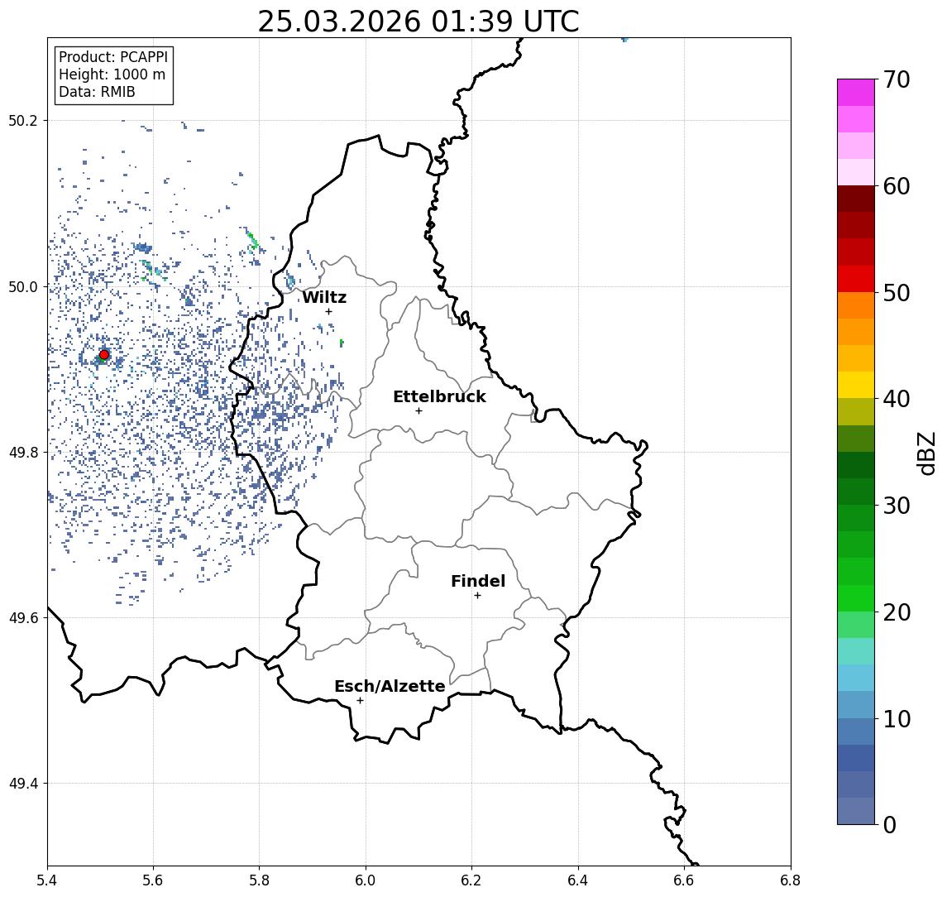The width and height of the screenshot is (947, 897).
Task: Click the latitude tick label 49.6
Action: [22, 618]
